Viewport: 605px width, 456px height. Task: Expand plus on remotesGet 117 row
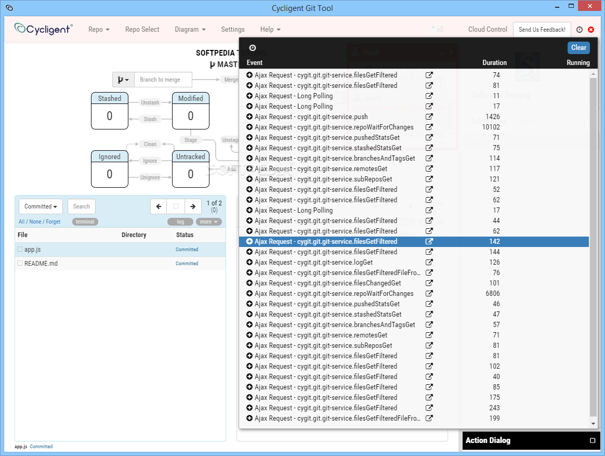(249, 169)
